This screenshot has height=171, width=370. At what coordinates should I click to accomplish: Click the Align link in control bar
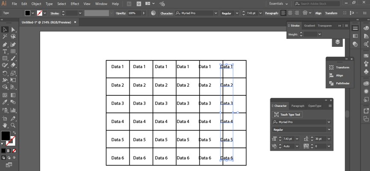318,13
